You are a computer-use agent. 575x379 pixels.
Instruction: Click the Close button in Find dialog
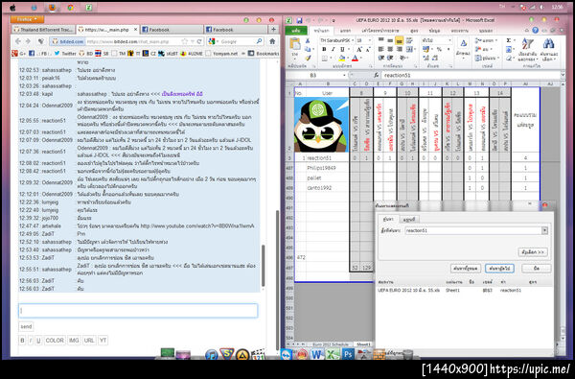click(x=536, y=269)
